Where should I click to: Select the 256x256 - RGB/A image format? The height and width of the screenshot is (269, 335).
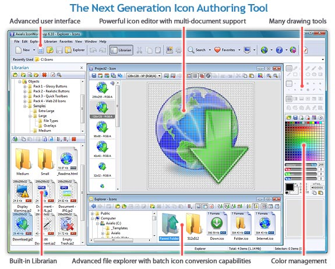[103, 90]
